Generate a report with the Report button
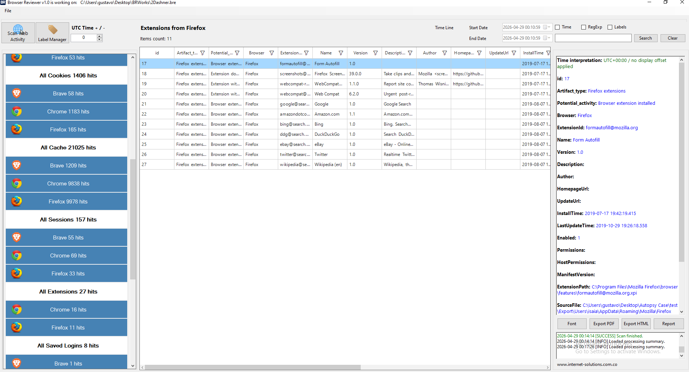689x372 pixels. click(x=668, y=324)
